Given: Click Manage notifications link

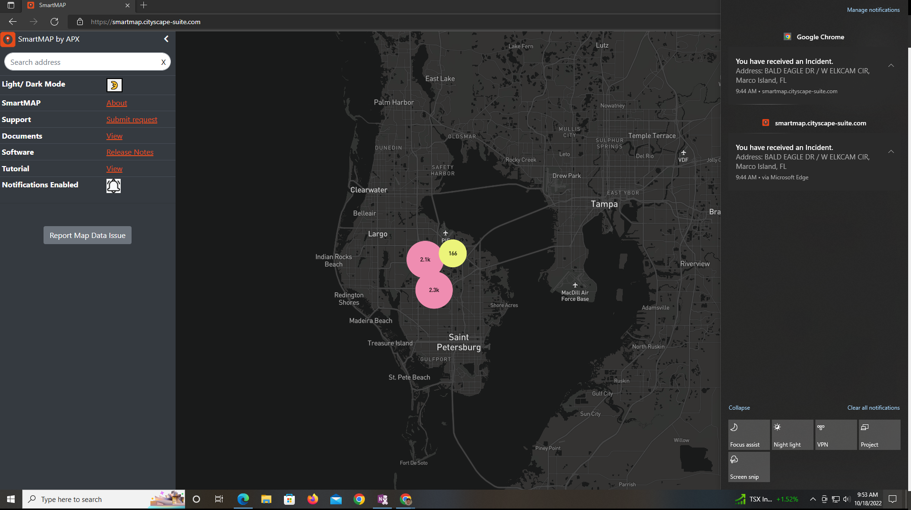Looking at the screenshot, I should pyautogui.click(x=873, y=10).
